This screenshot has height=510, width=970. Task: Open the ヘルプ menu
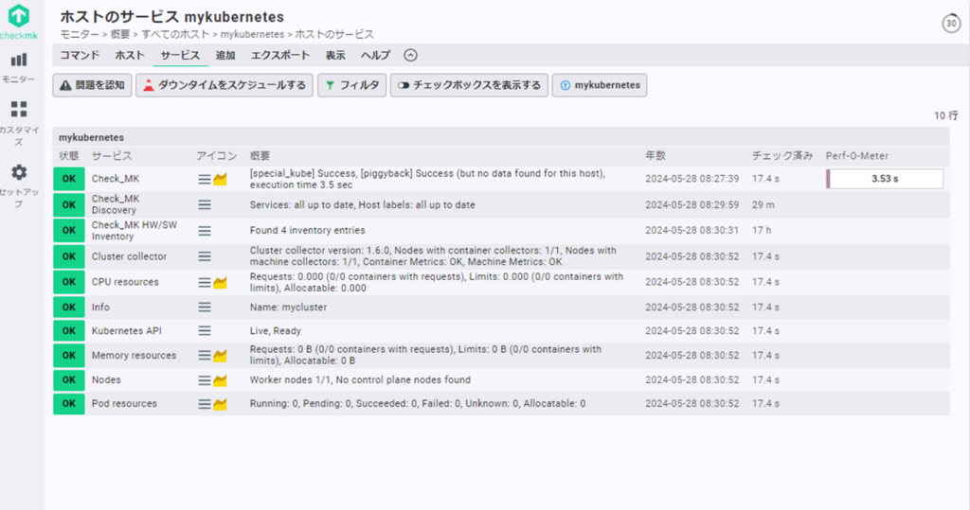[375, 55]
